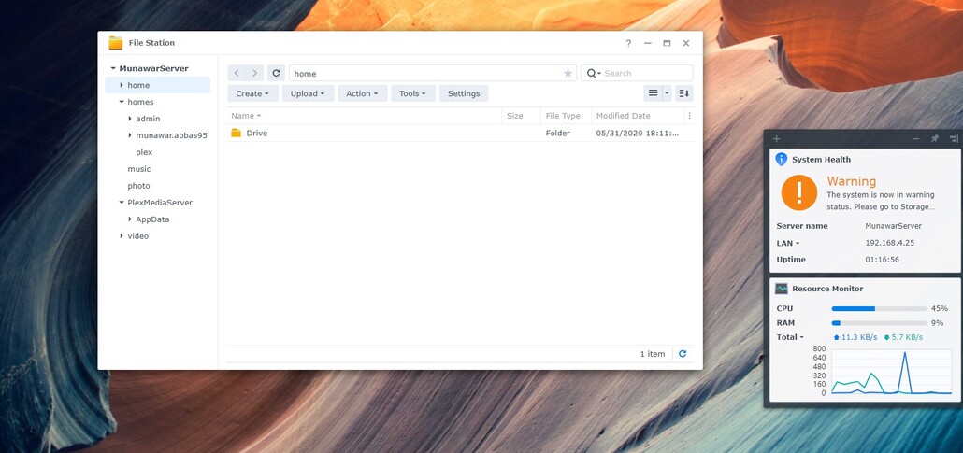Click the plus icon on widget panel

coord(776,139)
